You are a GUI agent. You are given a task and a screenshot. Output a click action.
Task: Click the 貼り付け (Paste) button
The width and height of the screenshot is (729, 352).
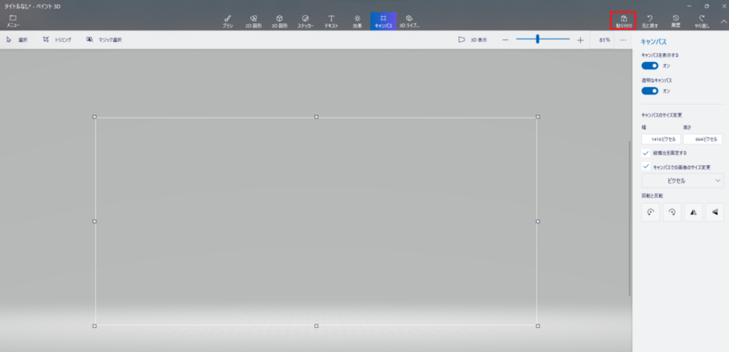coord(623,21)
